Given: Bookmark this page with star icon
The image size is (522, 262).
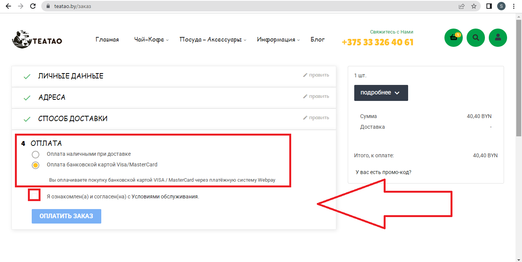Looking at the screenshot, I should [x=474, y=6].
